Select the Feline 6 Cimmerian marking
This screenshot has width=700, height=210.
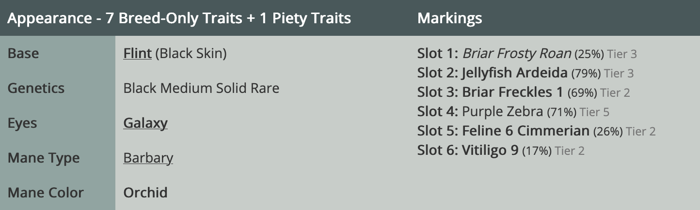click(x=525, y=131)
